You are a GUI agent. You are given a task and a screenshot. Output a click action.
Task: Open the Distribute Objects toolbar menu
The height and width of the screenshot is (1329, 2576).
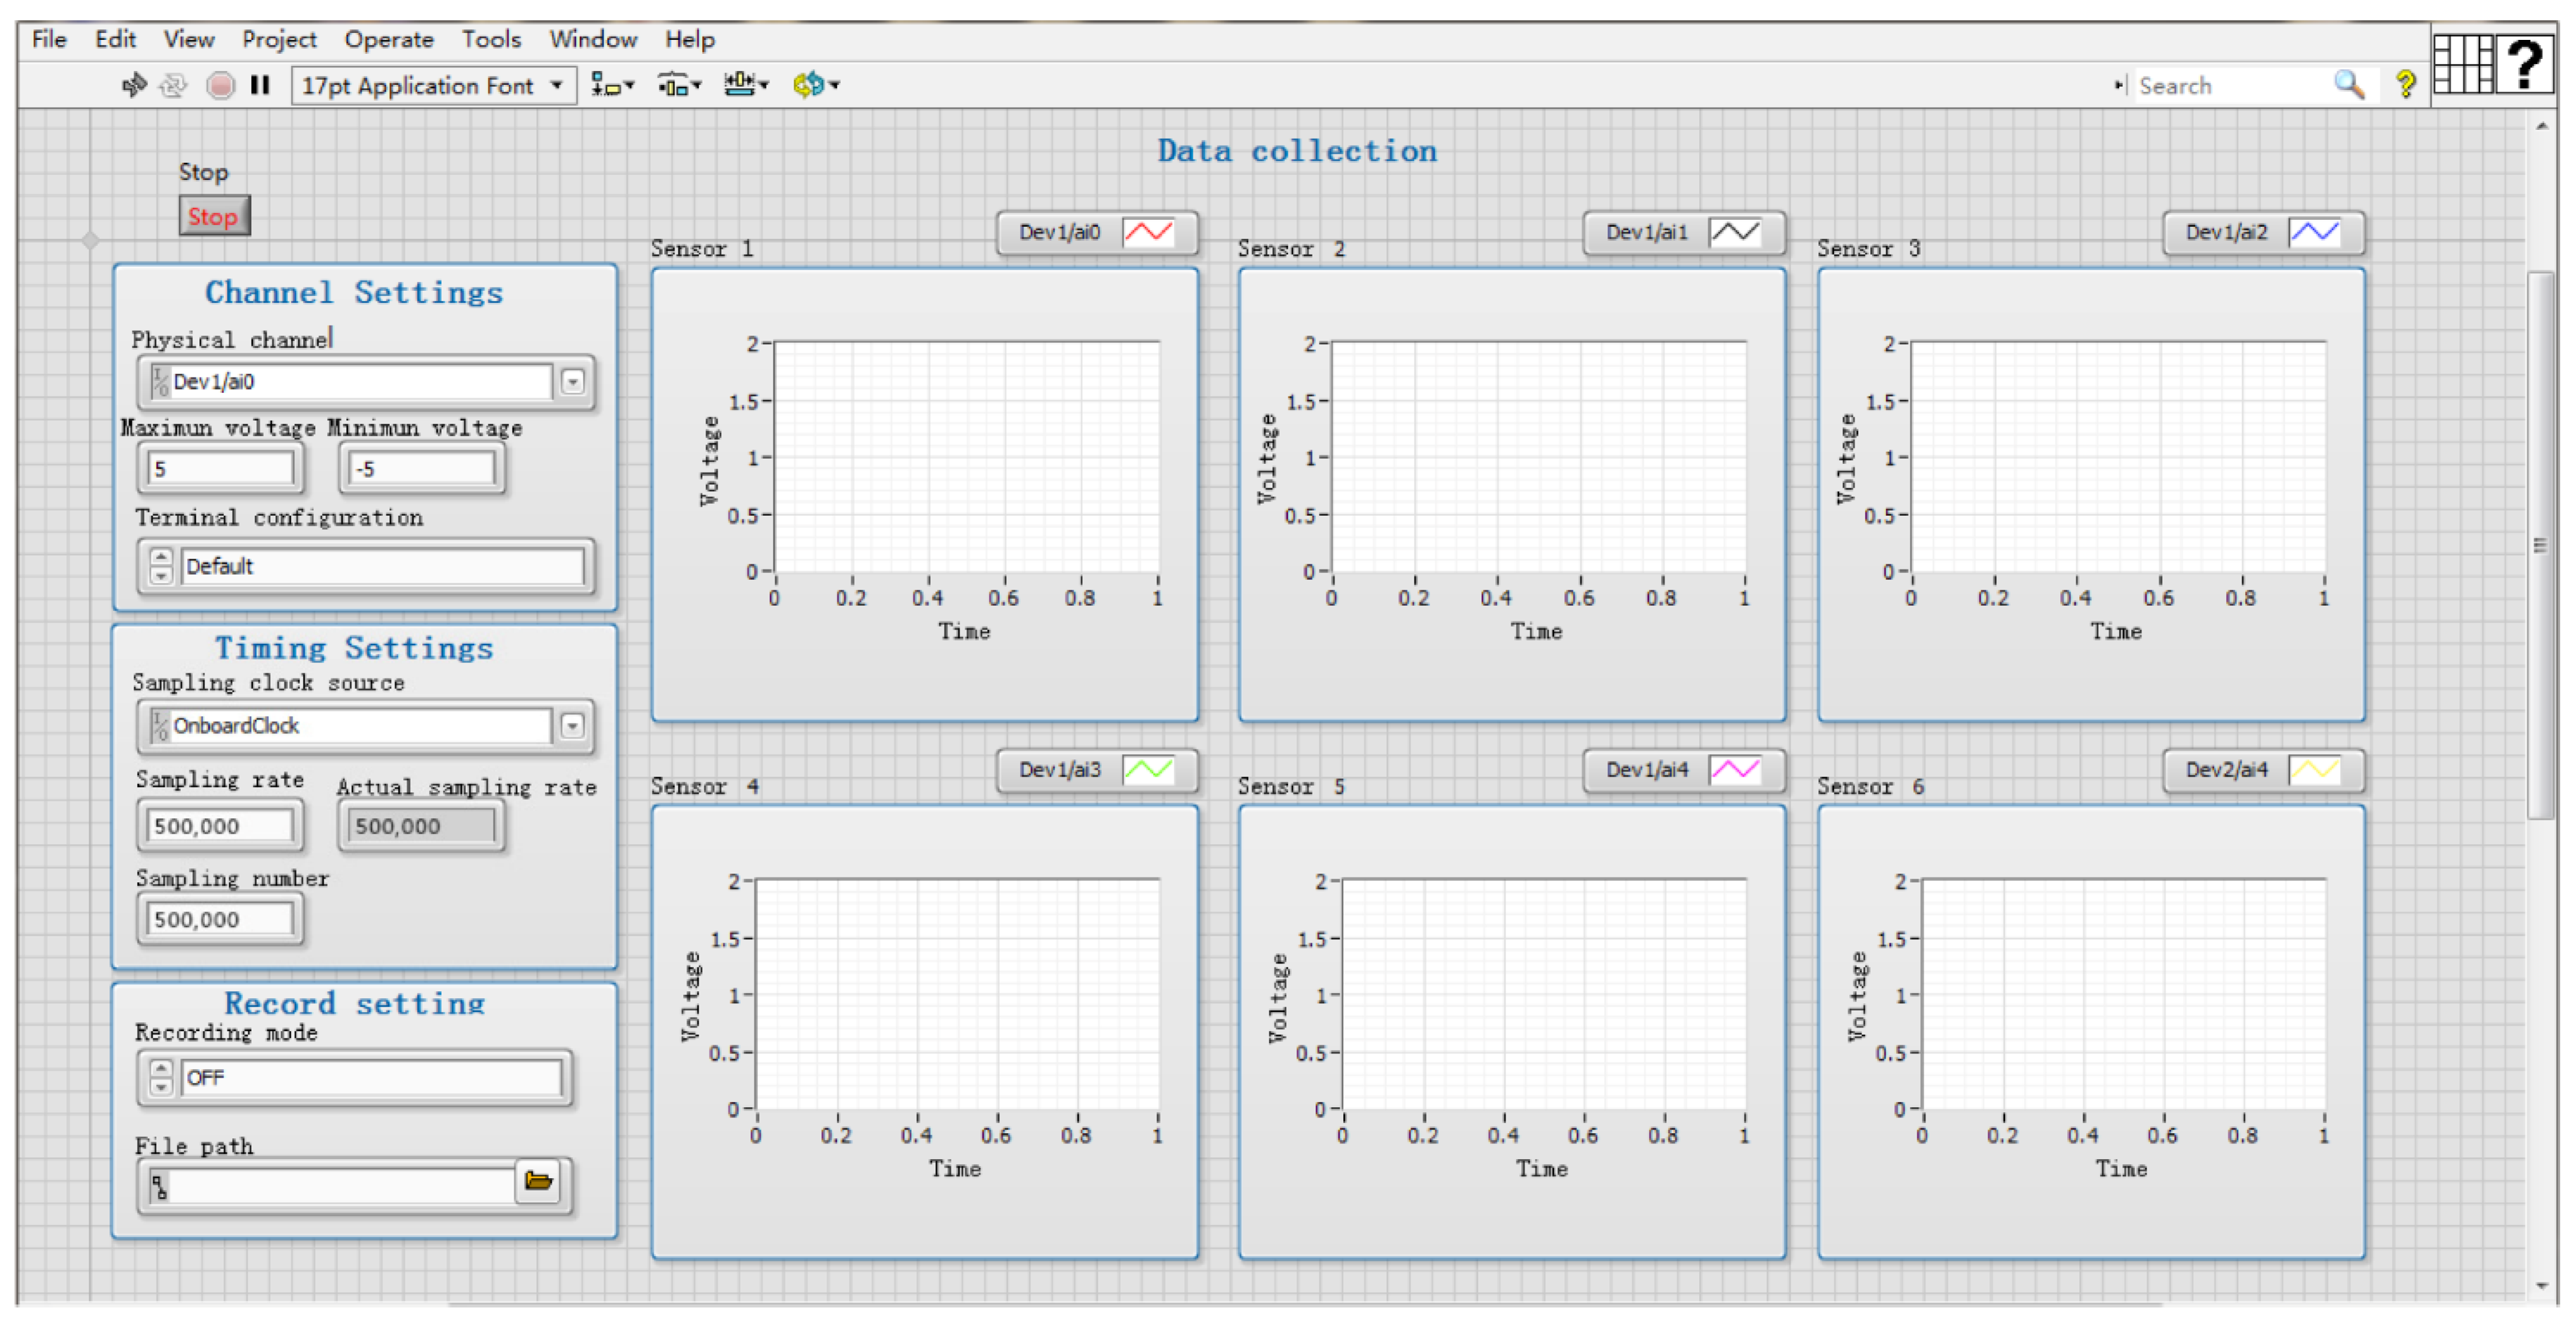click(679, 86)
